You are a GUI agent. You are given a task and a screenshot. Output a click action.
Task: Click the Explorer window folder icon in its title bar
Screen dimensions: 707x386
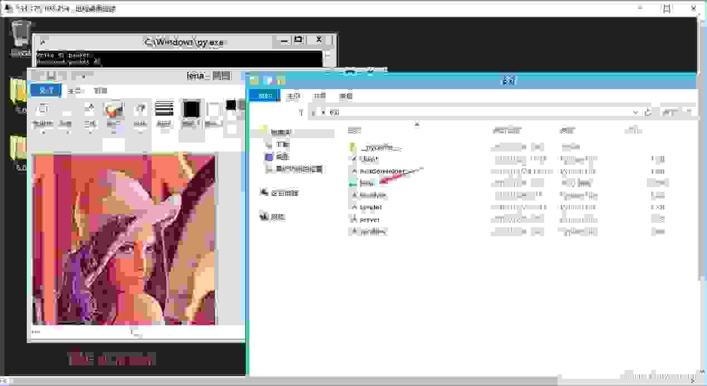click(254, 81)
